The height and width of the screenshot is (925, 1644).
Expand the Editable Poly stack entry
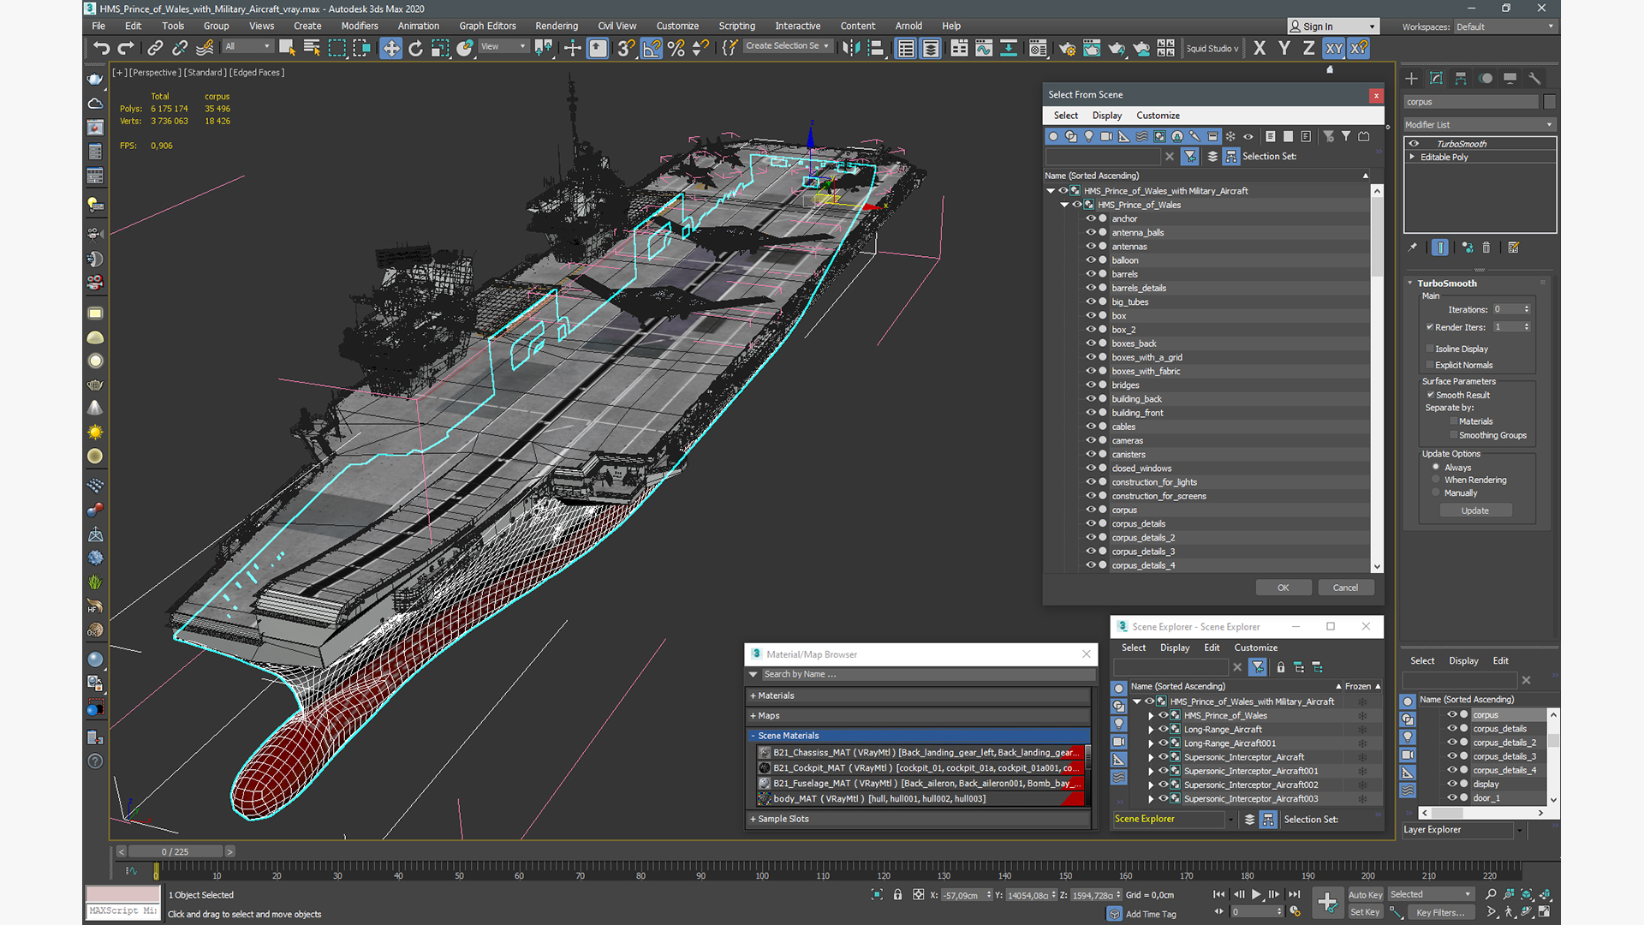[1412, 157]
